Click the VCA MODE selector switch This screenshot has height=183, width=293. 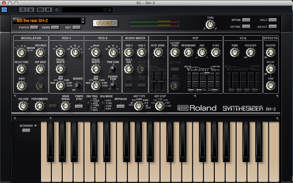(x=103, y=105)
